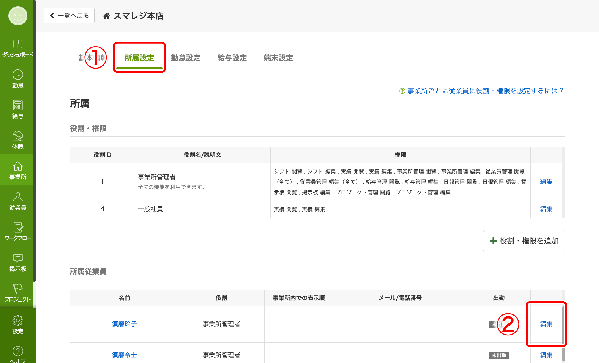Add a role with 役割・権限を追加
The width and height of the screenshot is (599, 363).
524,241
